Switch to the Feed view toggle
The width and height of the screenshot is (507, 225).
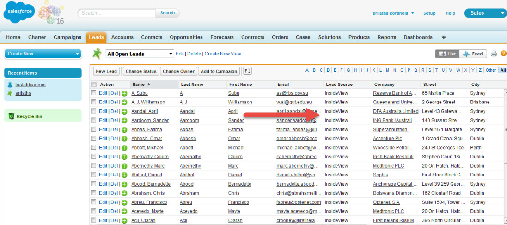473,54
